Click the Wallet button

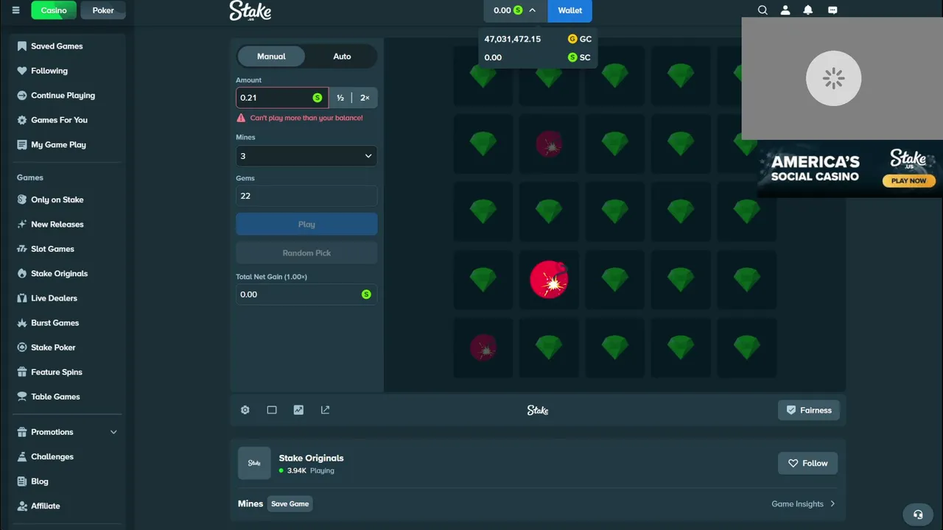coord(570,10)
